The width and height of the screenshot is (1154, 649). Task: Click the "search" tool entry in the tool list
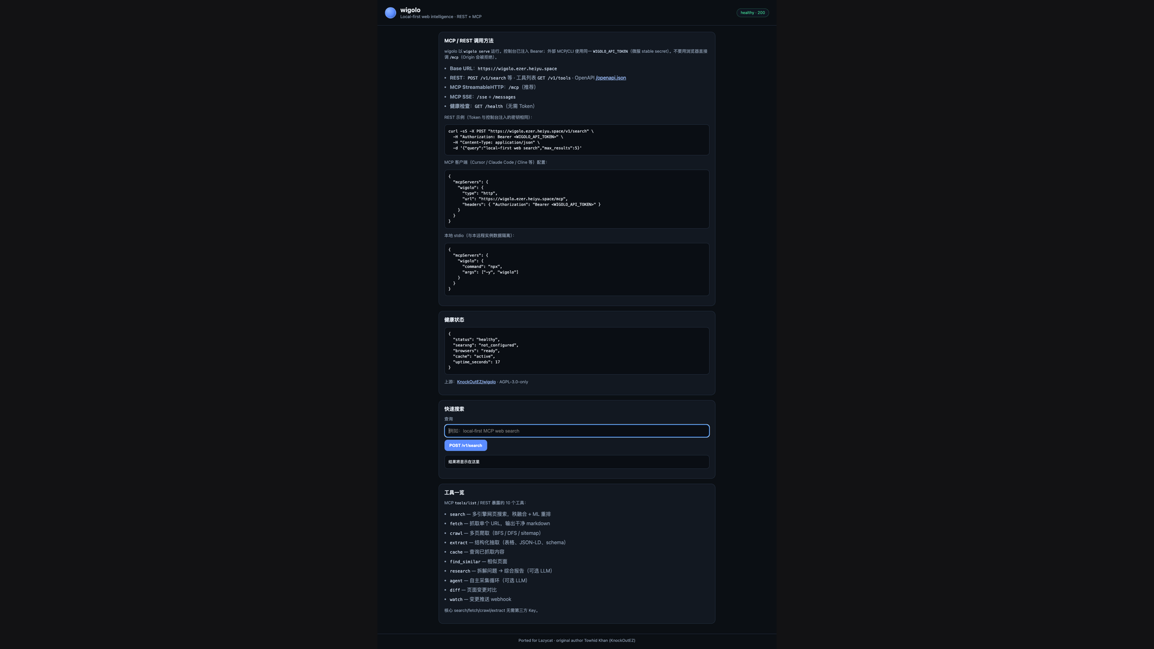500,514
